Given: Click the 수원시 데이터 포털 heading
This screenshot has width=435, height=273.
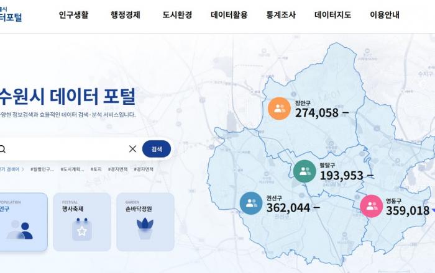Looking at the screenshot, I should pyautogui.click(x=67, y=96).
